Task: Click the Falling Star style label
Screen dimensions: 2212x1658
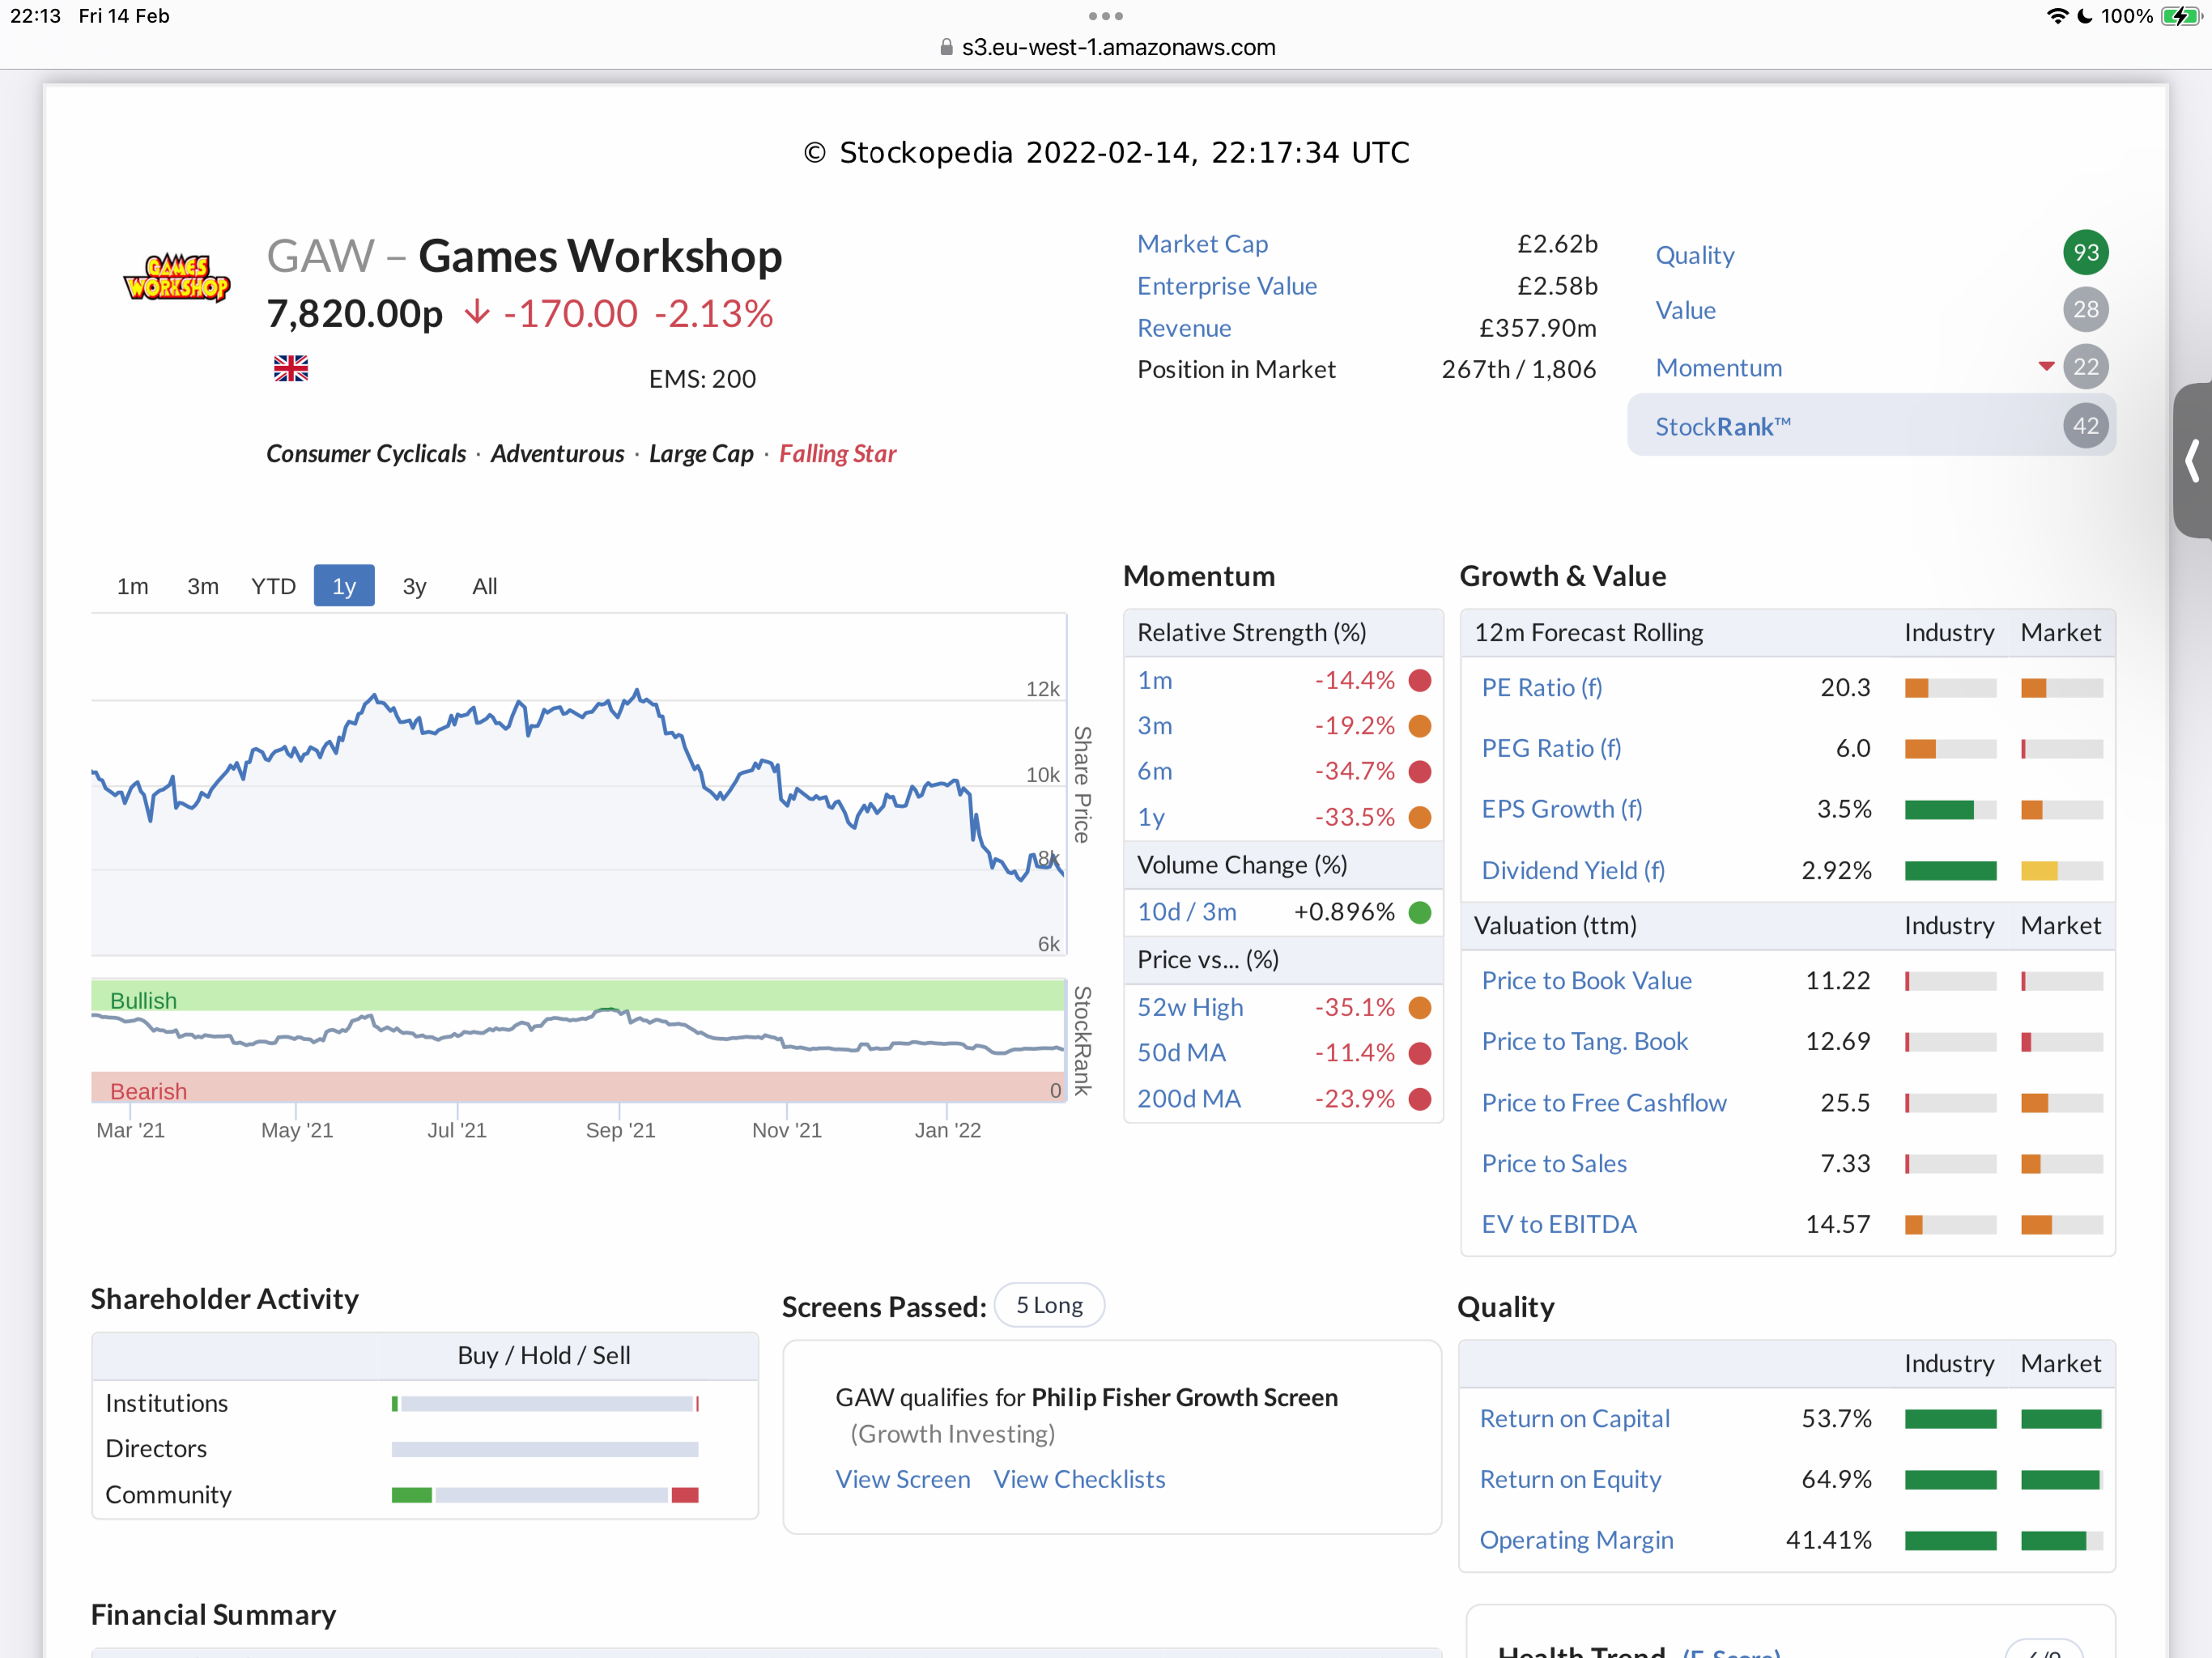Action: pyautogui.click(x=837, y=454)
